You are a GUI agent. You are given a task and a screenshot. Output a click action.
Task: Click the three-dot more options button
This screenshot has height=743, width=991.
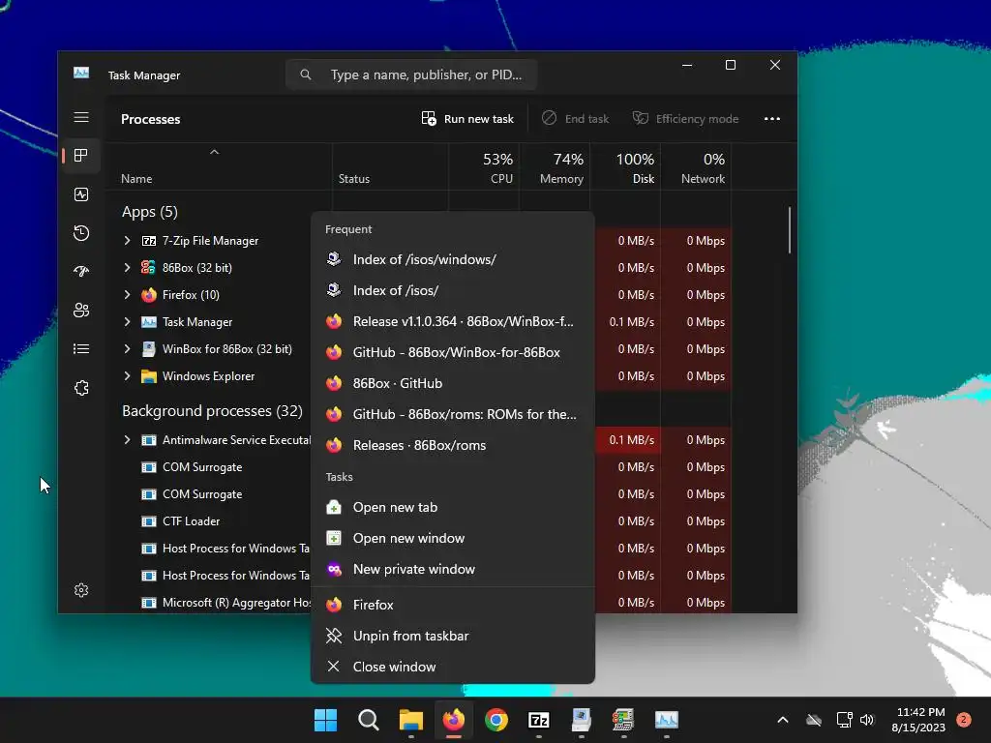pos(771,119)
